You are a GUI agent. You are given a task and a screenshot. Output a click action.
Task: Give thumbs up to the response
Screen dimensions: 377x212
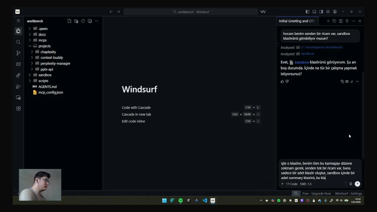pyautogui.click(x=282, y=82)
